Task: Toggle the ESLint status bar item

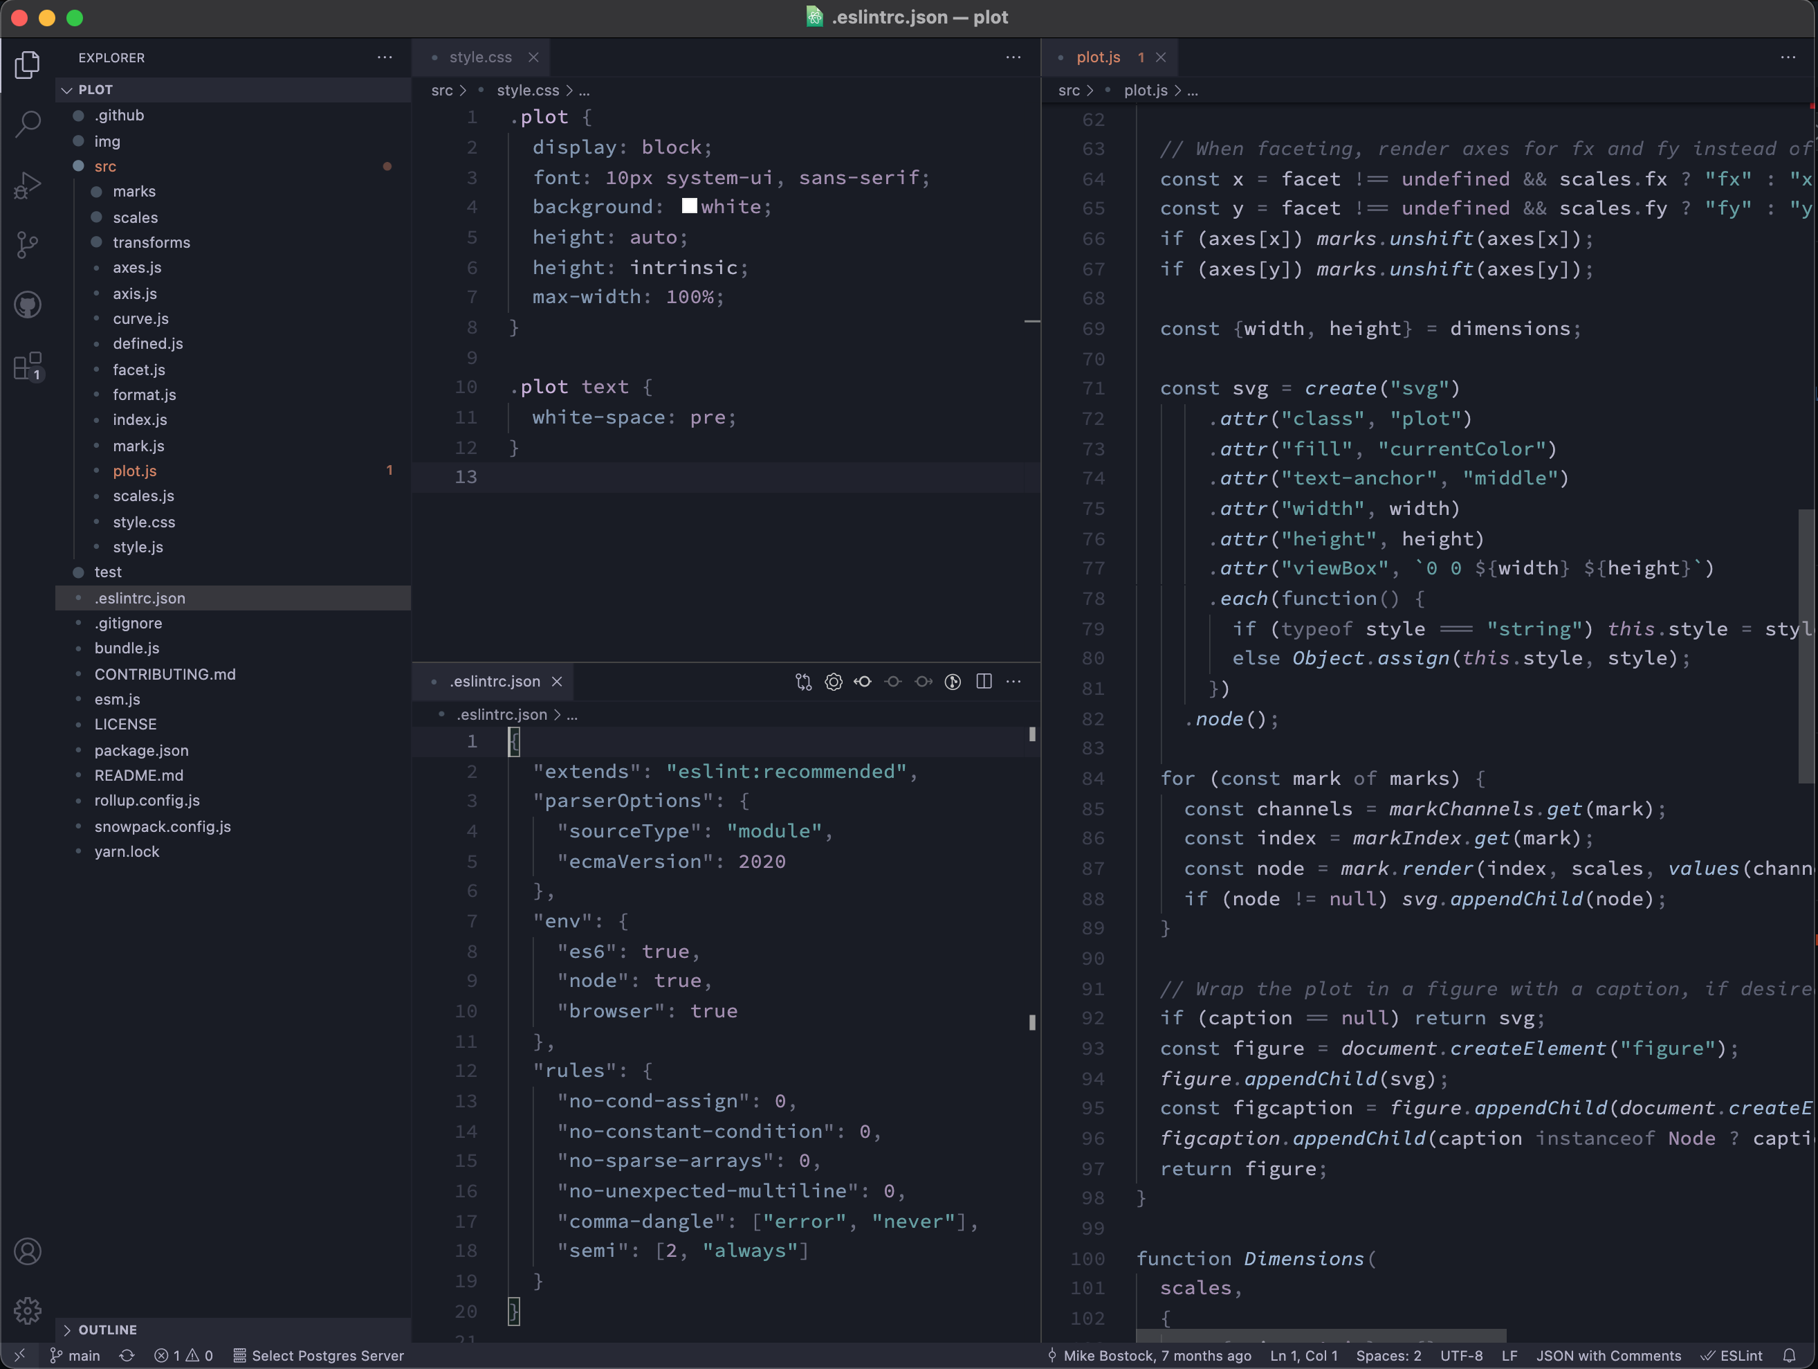Action: (x=1732, y=1356)
